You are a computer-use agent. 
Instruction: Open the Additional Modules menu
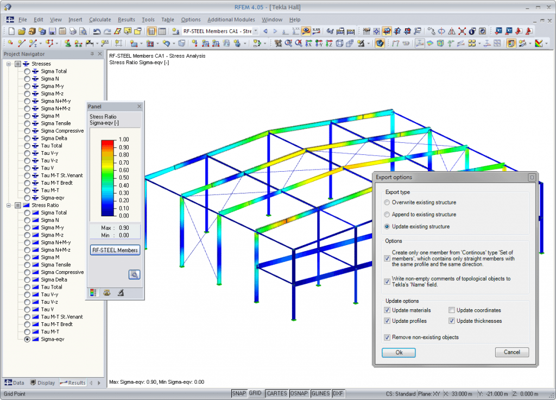231,20
